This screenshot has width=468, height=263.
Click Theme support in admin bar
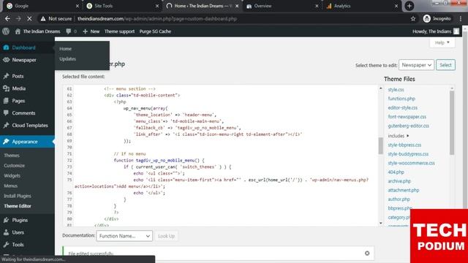[x=119, y=31]
